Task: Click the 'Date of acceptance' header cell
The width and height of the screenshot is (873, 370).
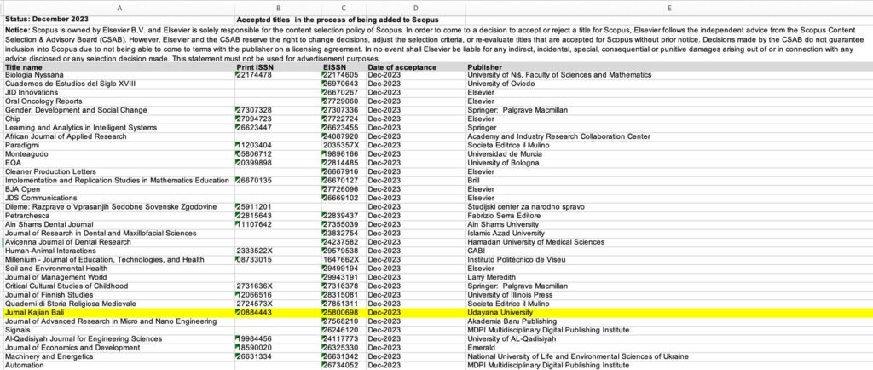Action: 415,67
